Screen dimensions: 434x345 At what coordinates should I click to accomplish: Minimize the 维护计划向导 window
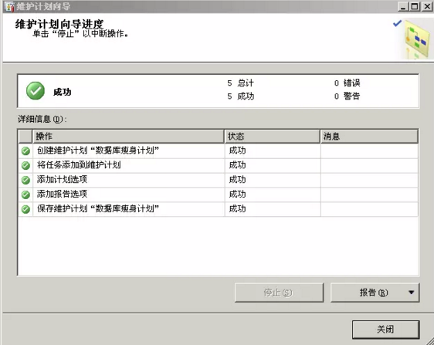[404, 6]
